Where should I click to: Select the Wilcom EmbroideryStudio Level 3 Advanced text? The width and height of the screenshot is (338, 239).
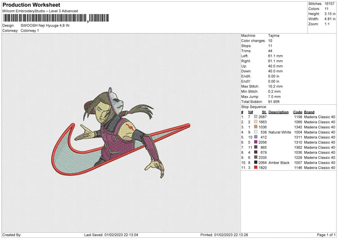click(x=40, y=11)
